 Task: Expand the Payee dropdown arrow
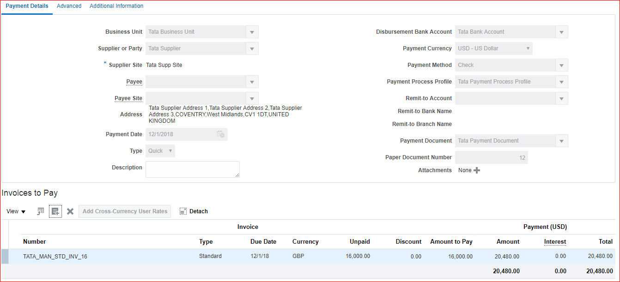coord(252,82)
